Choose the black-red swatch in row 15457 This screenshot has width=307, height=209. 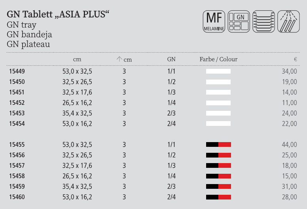pyautogui.click(x=218, y=165)
